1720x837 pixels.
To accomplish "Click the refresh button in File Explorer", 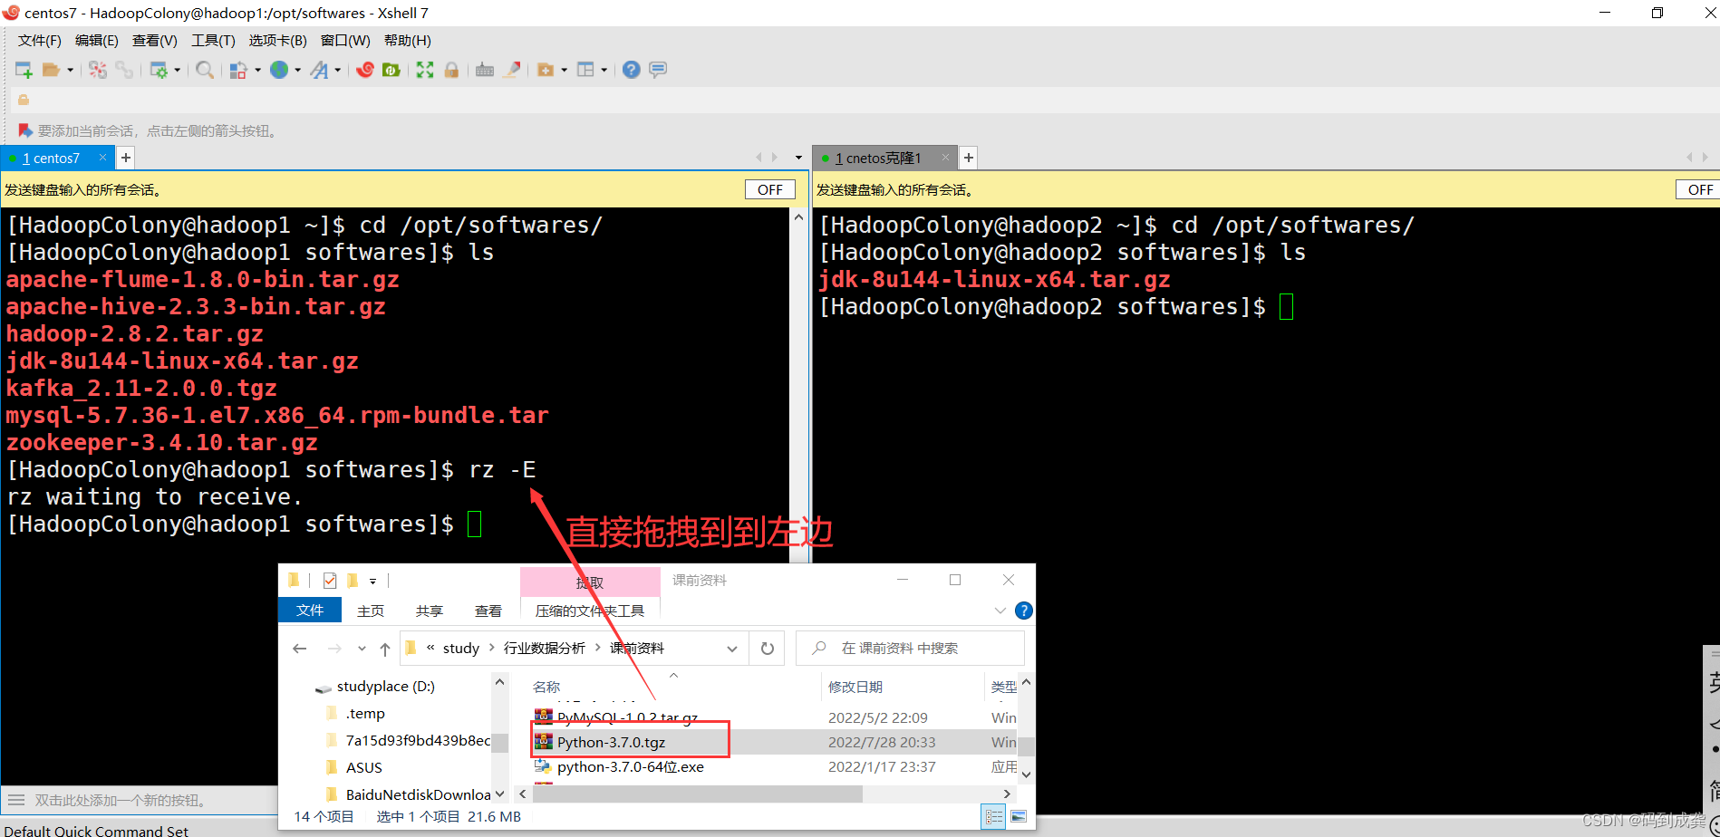I will [767, 648].
